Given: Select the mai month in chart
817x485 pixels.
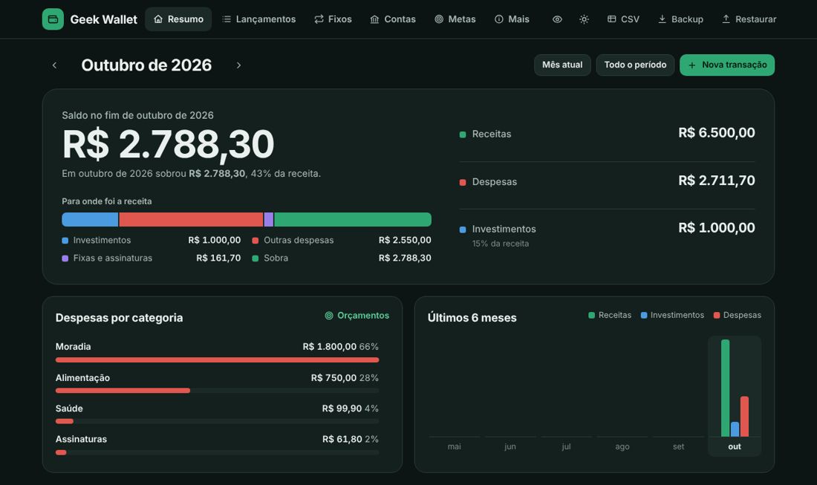Looking at the screenshot, I should pyautogui.click(x=455, y=446).
